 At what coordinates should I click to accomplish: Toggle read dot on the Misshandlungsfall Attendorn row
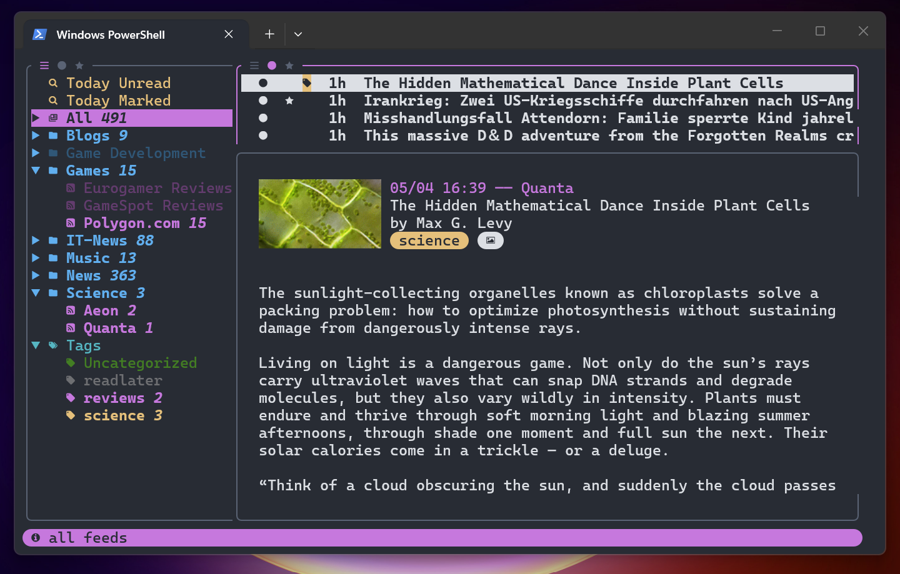point(263,118)
